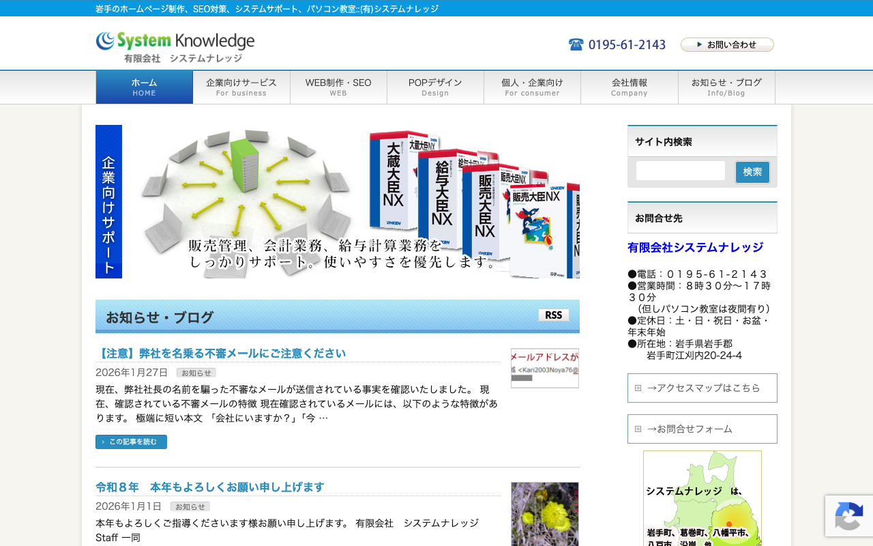Click the System Knowledge logo
The height and width of the screenshot is (546, 873).
tap(175, 47)
